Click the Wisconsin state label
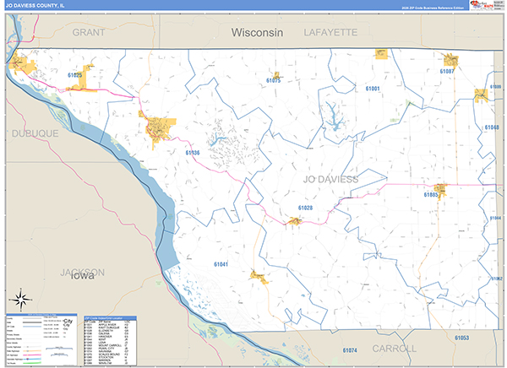507x368 pixels. coord(260,32)
